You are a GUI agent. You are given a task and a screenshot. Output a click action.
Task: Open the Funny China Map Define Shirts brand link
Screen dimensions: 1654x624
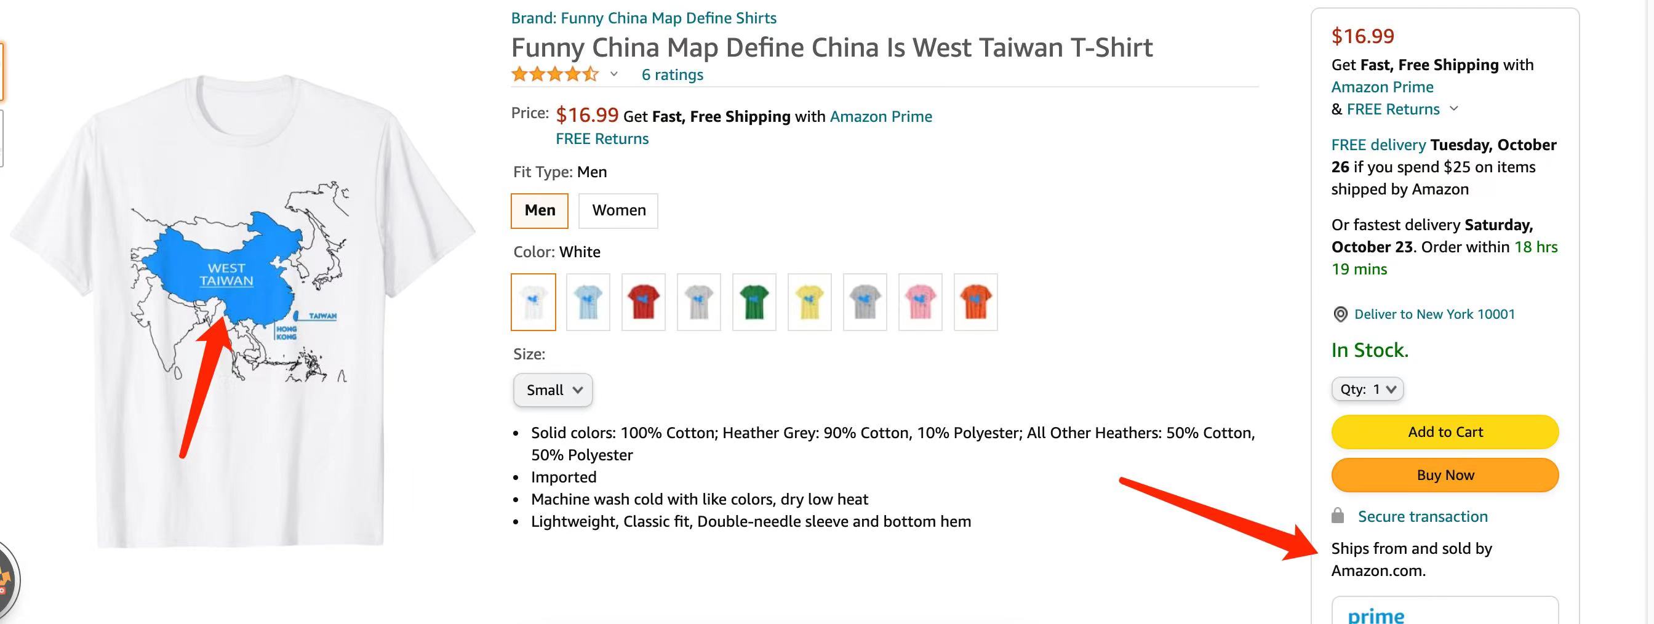click(x=644, y=18)
